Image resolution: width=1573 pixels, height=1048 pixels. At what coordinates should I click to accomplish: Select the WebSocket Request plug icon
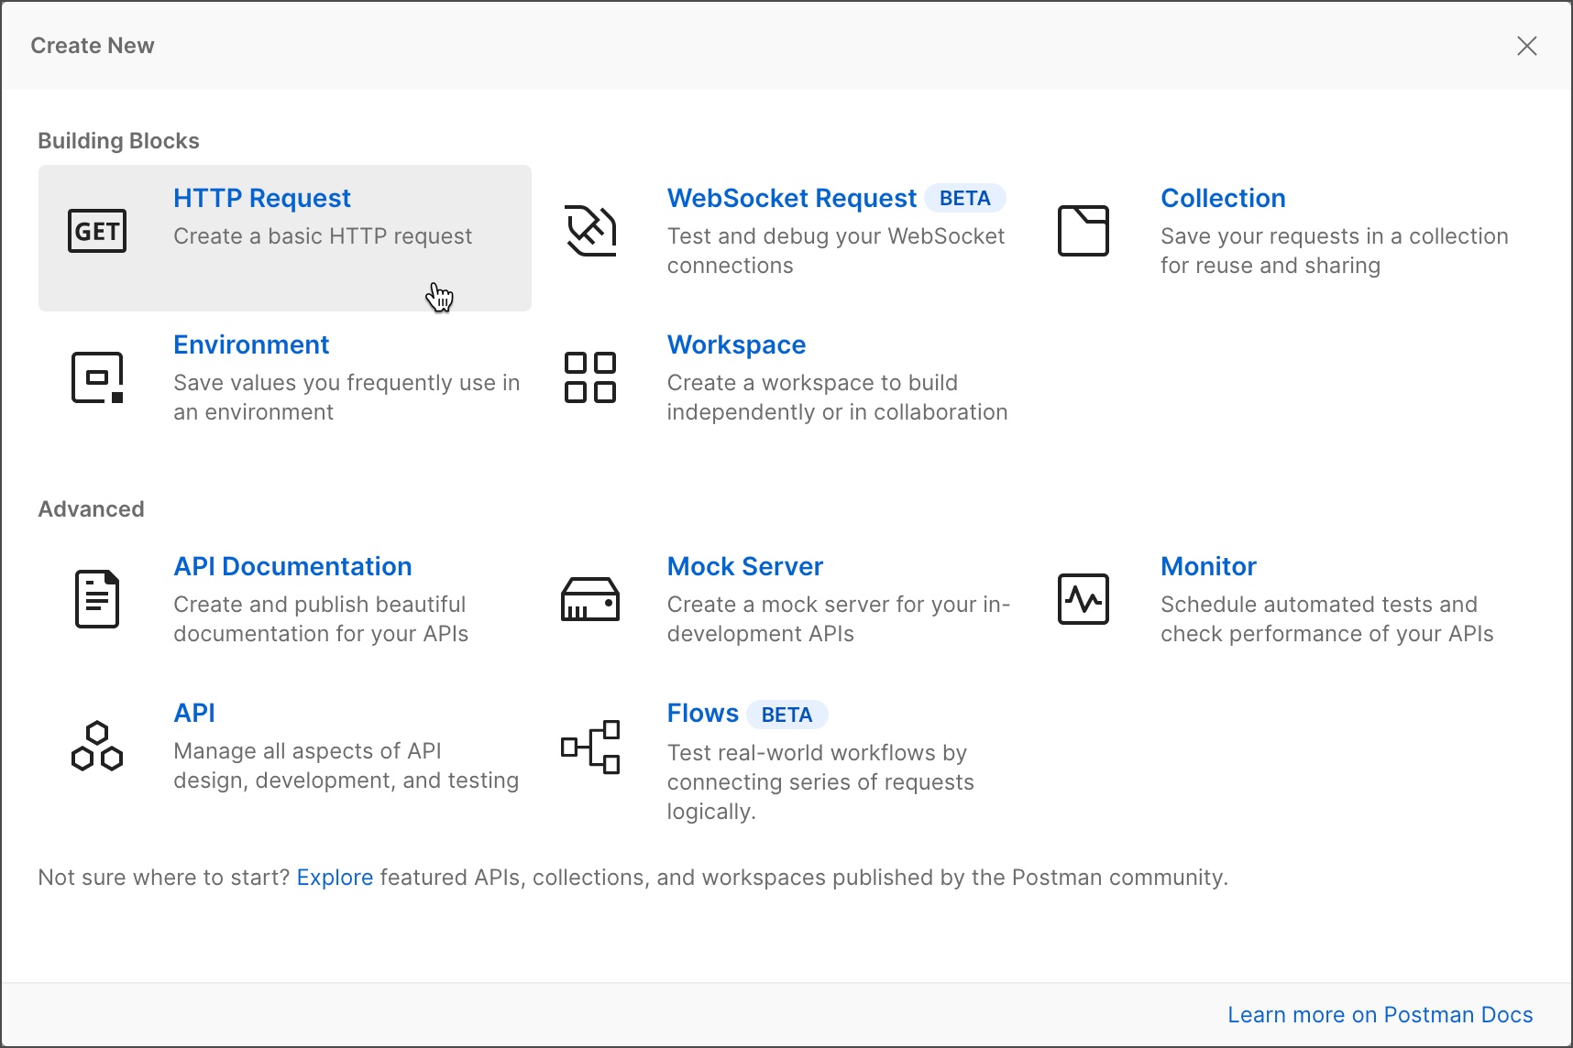click(590, 231)
